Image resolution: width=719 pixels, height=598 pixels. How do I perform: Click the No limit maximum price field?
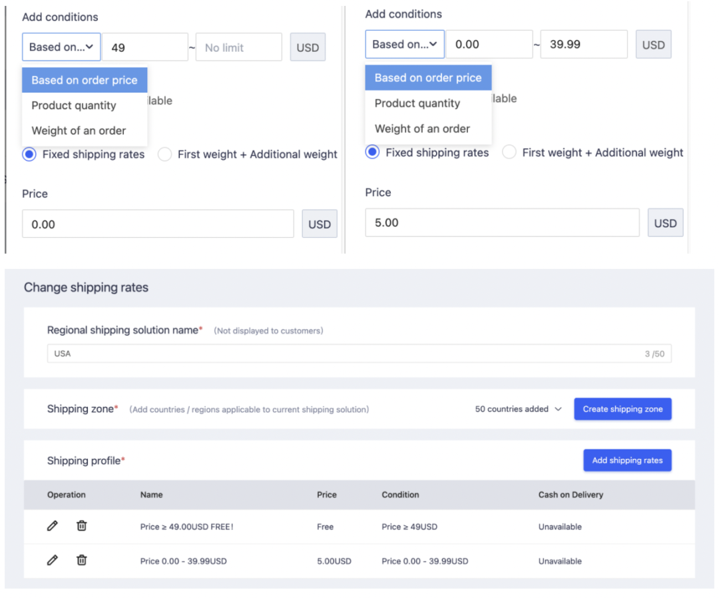pyautogui.click(x=238, y=48)
